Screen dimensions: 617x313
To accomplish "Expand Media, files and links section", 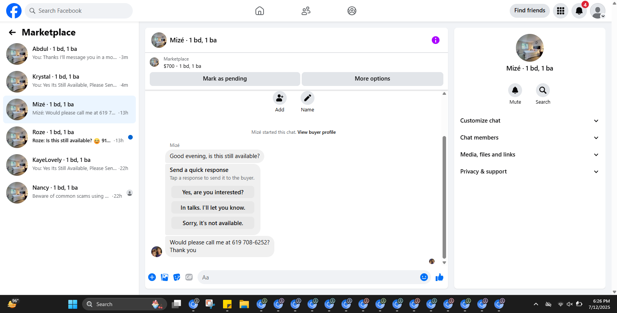I will 530,155.
